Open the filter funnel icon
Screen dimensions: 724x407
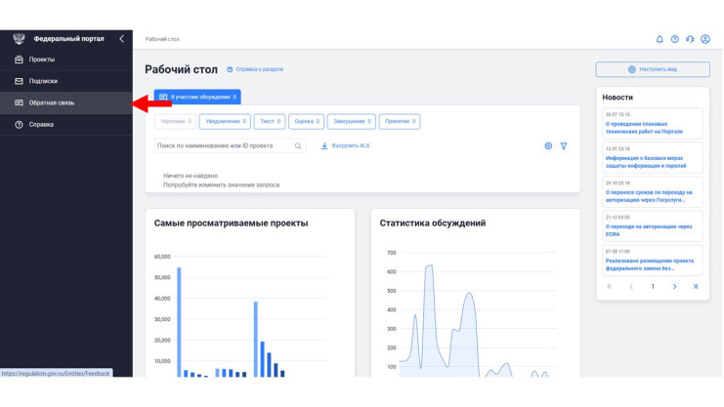[564, 145]
